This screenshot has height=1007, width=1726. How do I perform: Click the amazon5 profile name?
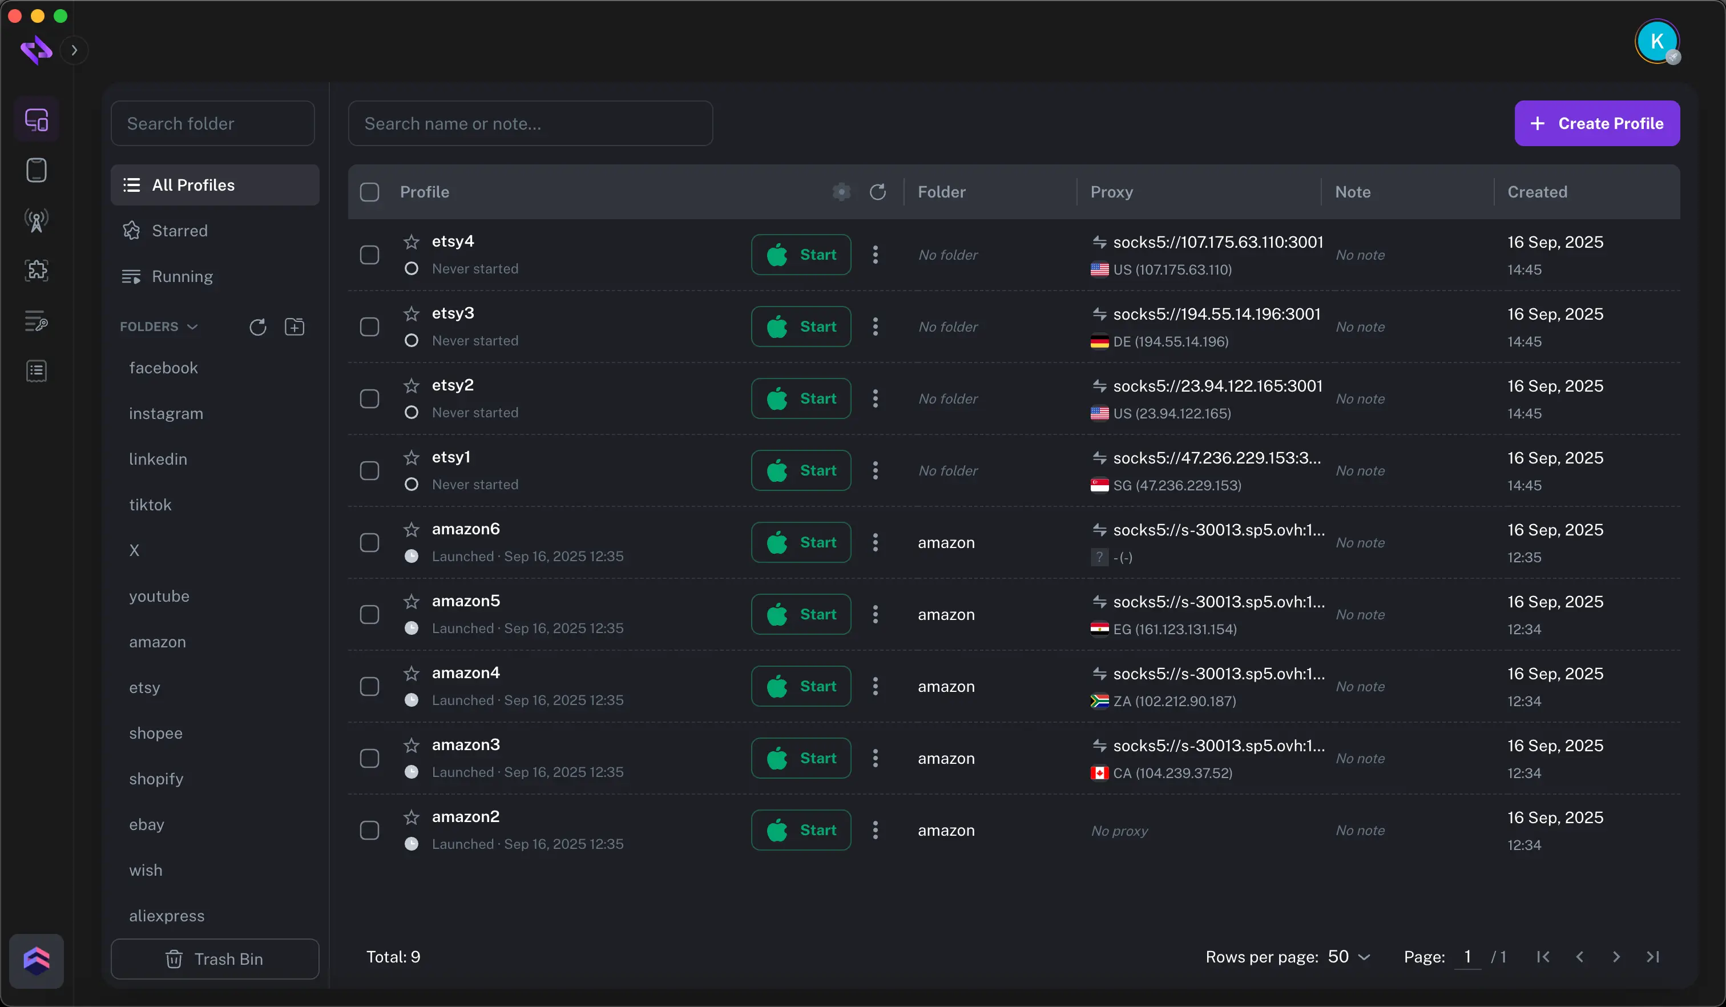[466, 601]
